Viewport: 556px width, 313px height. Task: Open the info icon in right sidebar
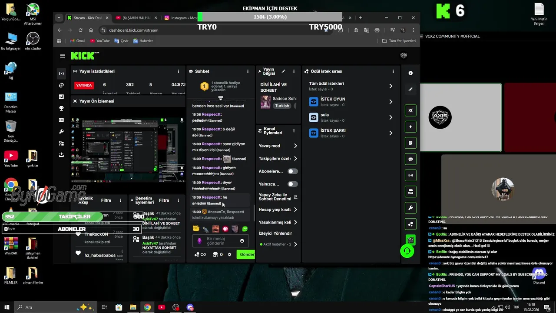[x=410, y=73]
